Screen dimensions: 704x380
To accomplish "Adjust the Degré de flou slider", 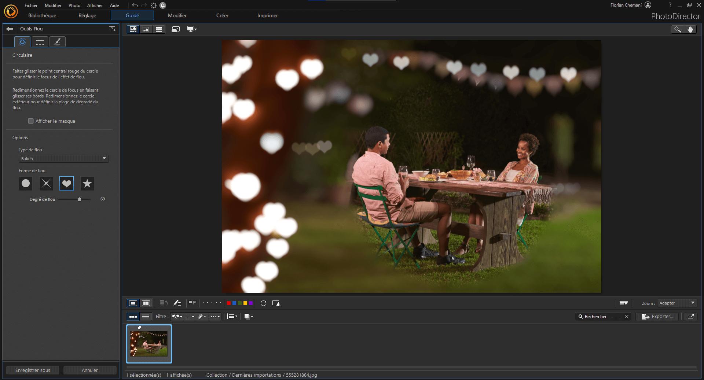I will pos(79,199).
